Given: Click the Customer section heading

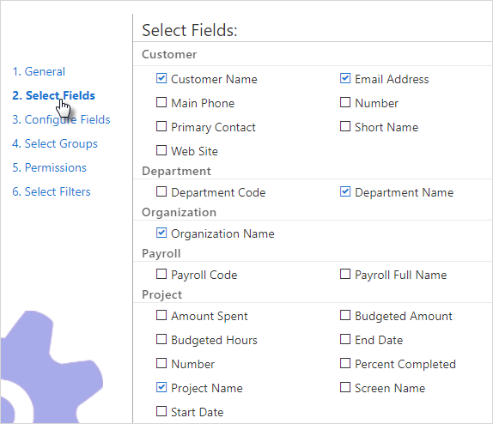Looking at the screenshot, I should [x=169, y=54].
